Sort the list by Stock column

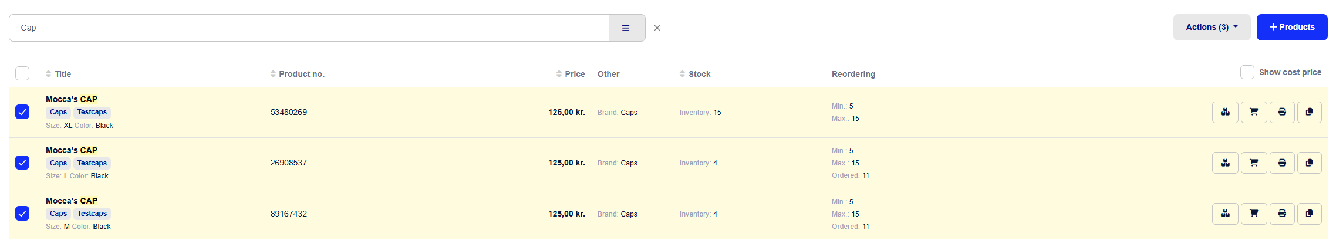[x=695, y=74]
